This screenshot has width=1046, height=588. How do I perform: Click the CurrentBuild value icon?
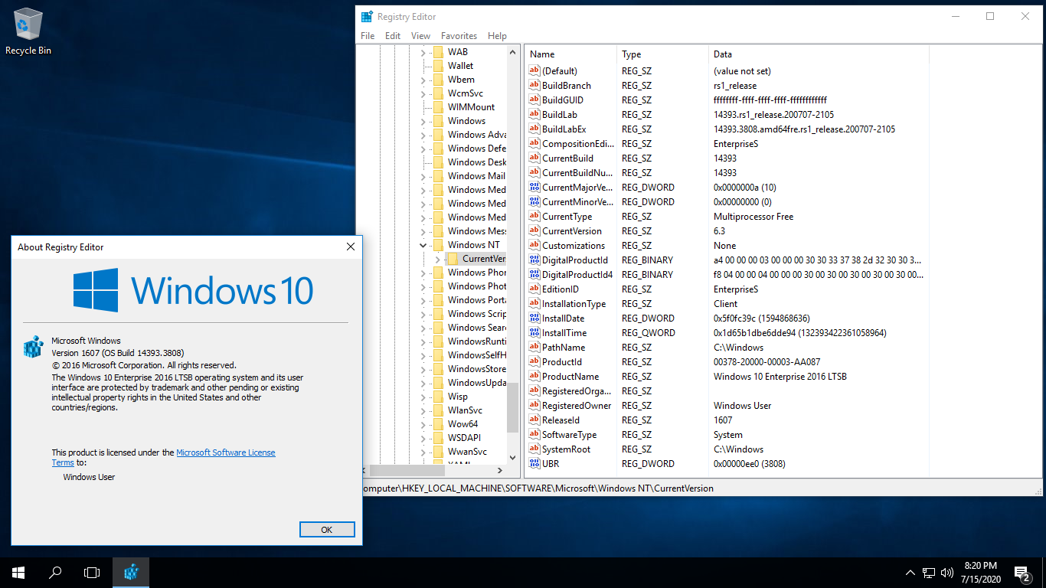534,158
